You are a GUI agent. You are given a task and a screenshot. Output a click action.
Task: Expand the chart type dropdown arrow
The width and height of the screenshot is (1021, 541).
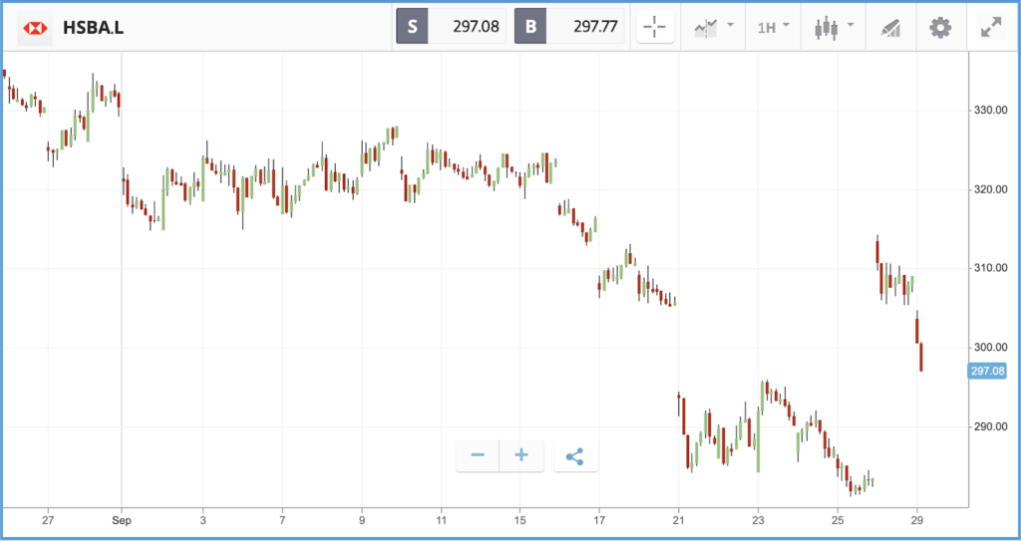850,25
